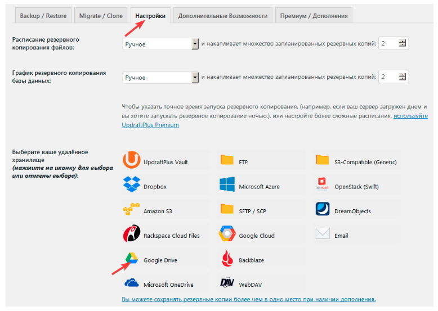Select the Настройки tab
The height and width of the screenshot is (311, 438).
coord(150,16)
